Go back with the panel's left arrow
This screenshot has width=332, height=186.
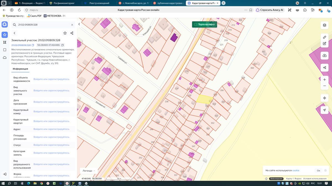[14, 33]
